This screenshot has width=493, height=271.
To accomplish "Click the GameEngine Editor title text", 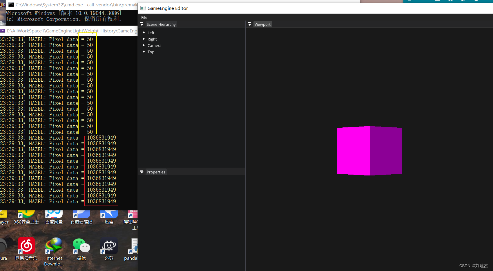I will click(x=168, y=8).
